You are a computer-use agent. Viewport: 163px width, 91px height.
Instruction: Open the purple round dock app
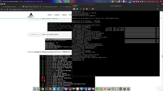66,89
